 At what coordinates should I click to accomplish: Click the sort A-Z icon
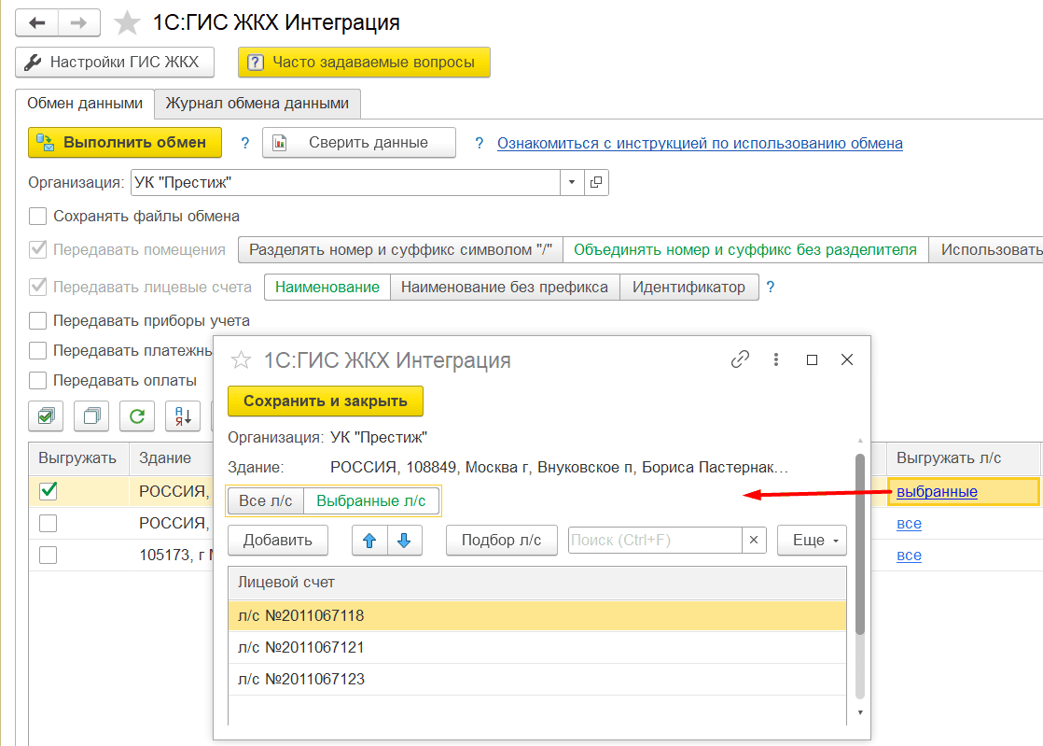click(183, 416)
